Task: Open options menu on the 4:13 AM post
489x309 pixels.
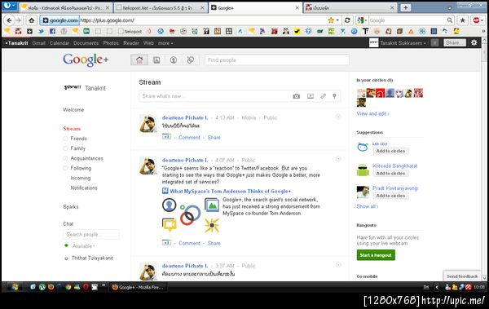Action: point(338,117)
